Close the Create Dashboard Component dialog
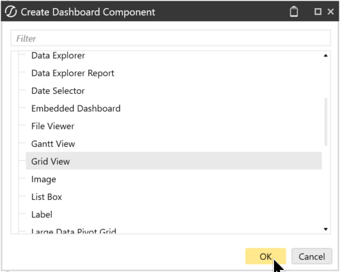 click(330, 12)
